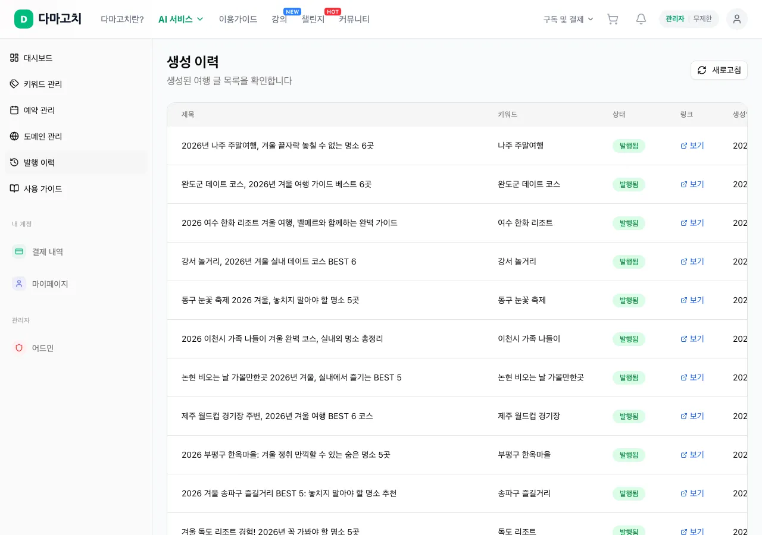The width and height of the screenshot is (762, 535).
Task: Click the card icon for 결제 내역
Action: (19, 251)
